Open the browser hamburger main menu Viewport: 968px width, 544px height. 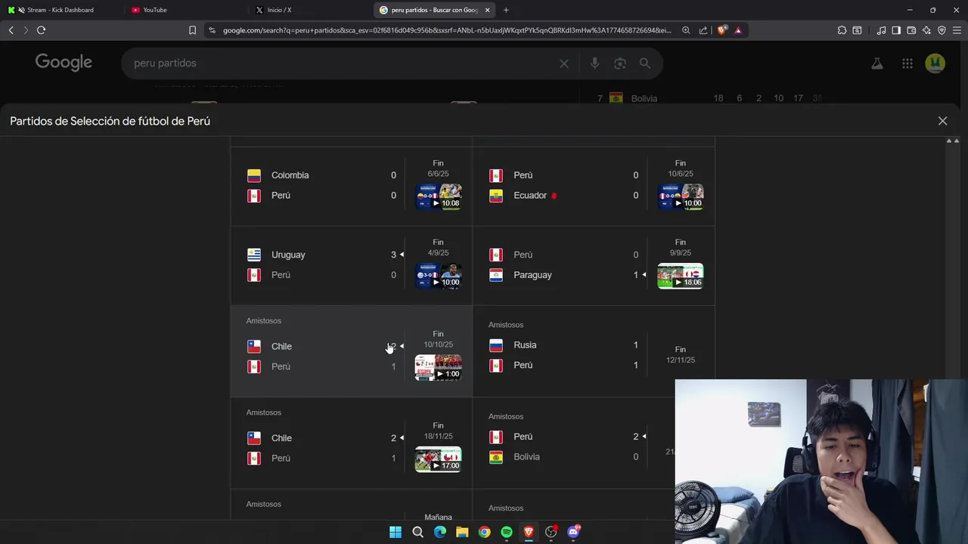(957, 30)
